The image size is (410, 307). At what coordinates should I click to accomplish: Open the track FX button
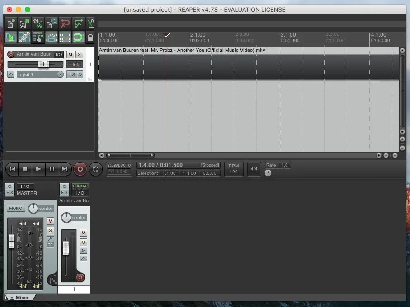pyautogui.click(x=71, y=74)
